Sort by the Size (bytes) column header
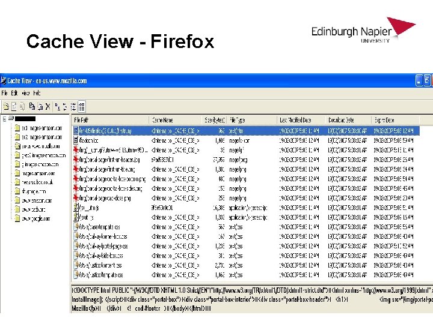The width and height of the screenshot is (433, 324). click(x=214, y=120)
